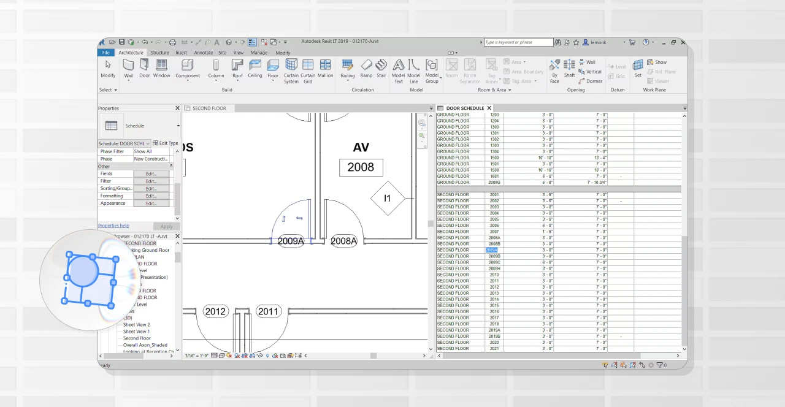The image size is (785, 407).
Task: Expand the Component tool dropdown arrow
Action: pos(188,80)
